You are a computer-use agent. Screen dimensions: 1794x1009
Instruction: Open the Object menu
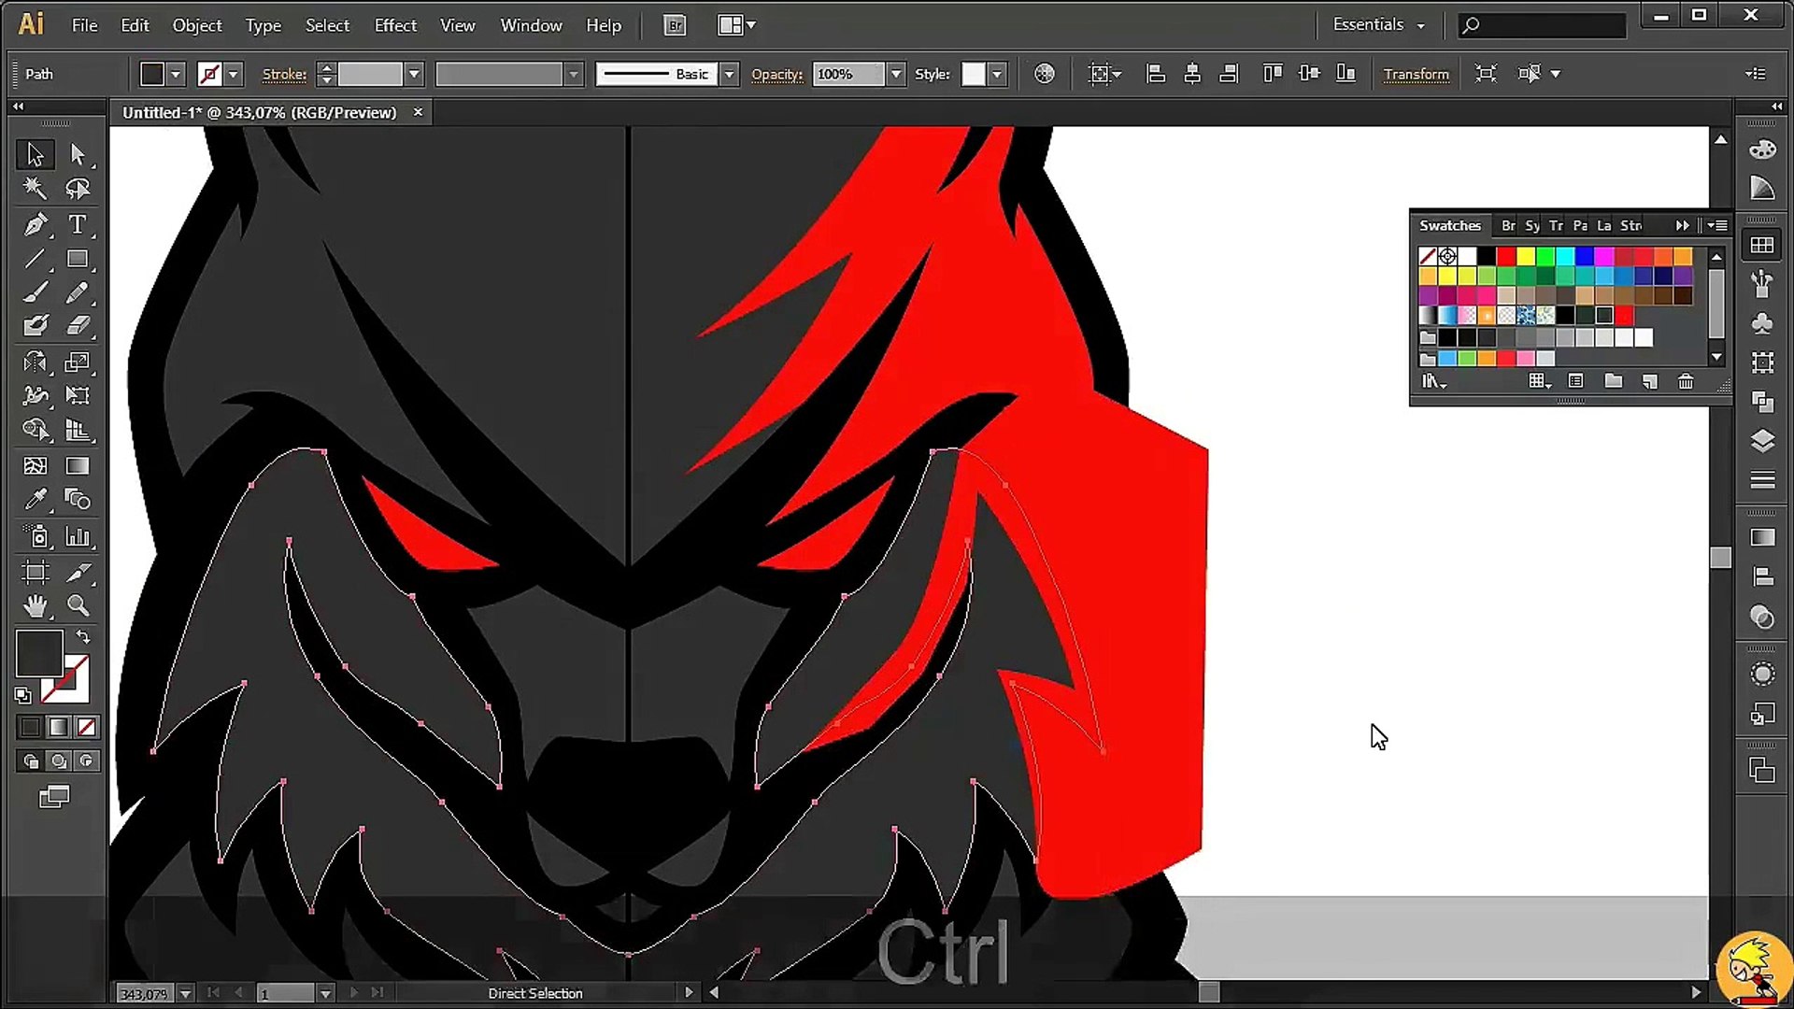(x=196, y=25)
